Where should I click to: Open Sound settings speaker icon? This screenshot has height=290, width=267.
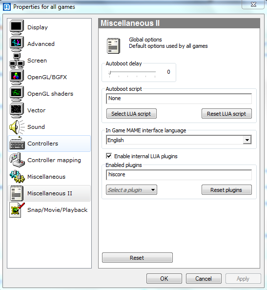(x=17, y=127)
